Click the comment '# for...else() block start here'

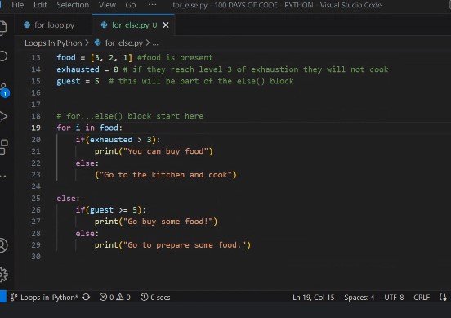130,116
